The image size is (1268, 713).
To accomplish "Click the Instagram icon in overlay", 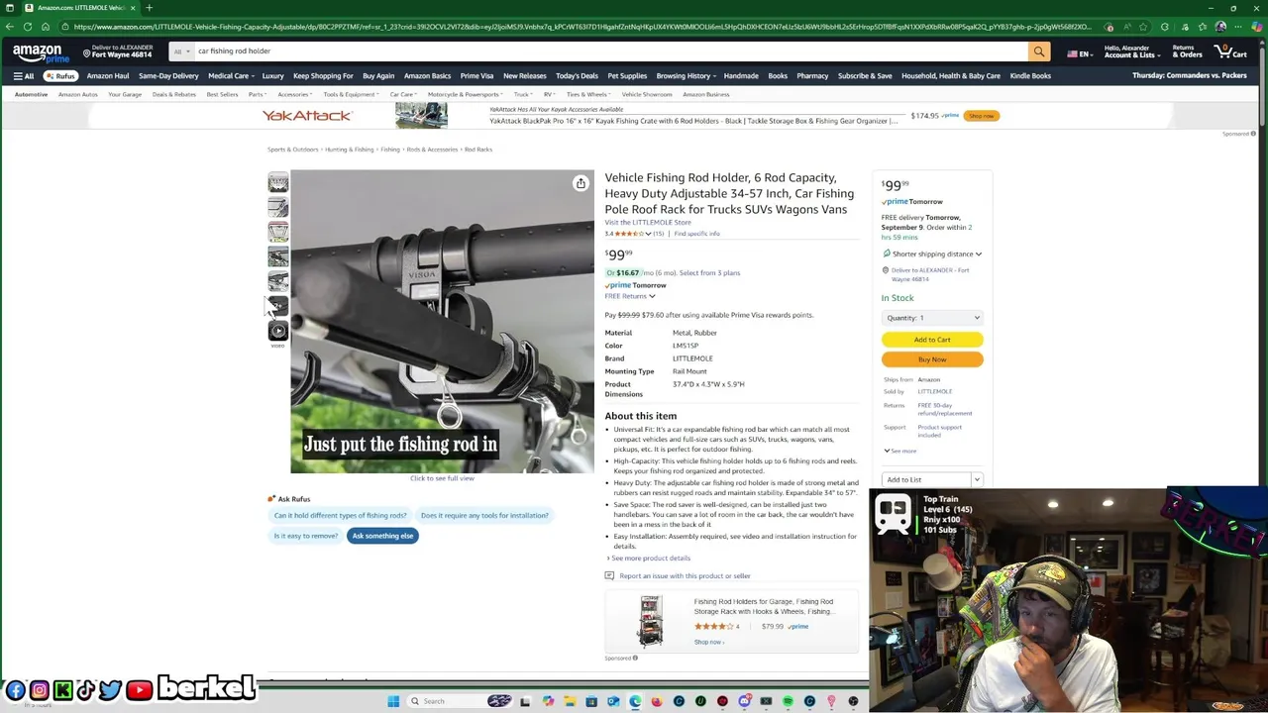I will coord(40,690).
